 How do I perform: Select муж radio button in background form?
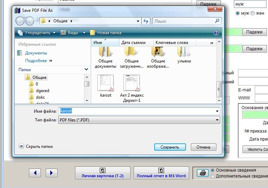pos(237,13)
